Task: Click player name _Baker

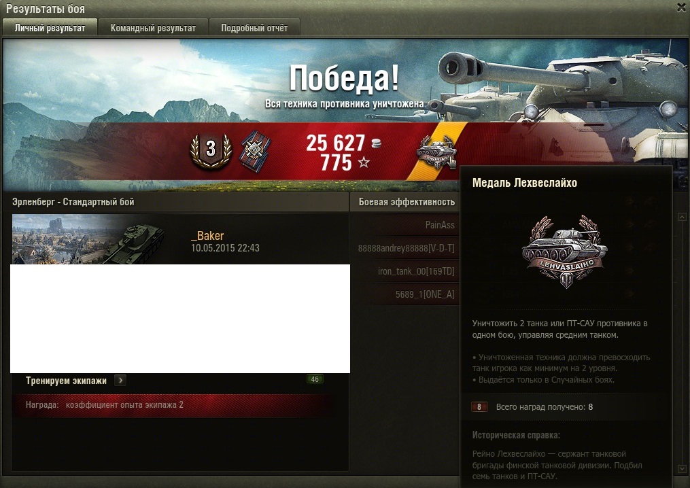Action: point(208,235)
